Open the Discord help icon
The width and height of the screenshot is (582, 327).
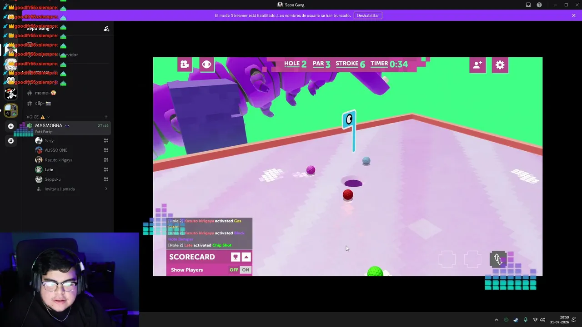pos(539,5)
